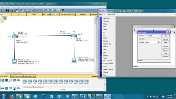This screenshot has width=176, height=99.
Task: Click Cancel in New Address dialog
Action: [166, 39]
